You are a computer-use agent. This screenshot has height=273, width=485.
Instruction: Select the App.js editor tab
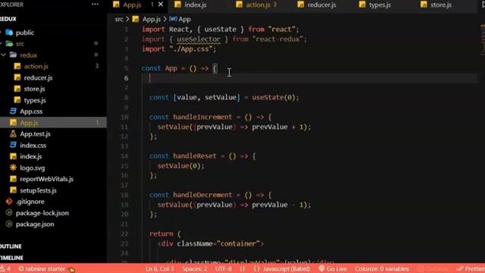click(132, 5)
